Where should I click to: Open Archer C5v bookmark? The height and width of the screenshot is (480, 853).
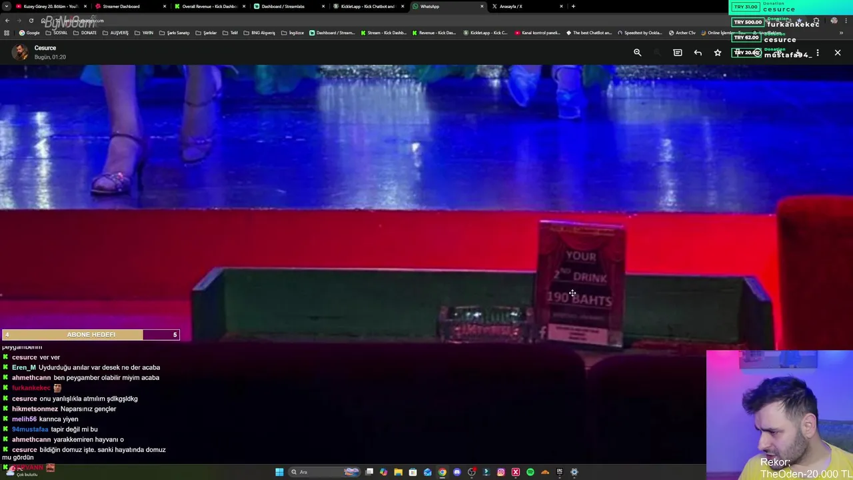pos(682,33)
